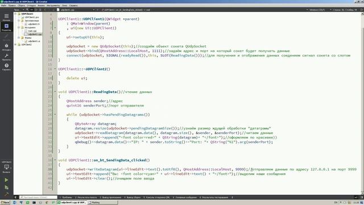Start debugging with the run-debug icon
The width and height of the screenshot is (364, 205).
pyautogui.click(x=6, y=187)
